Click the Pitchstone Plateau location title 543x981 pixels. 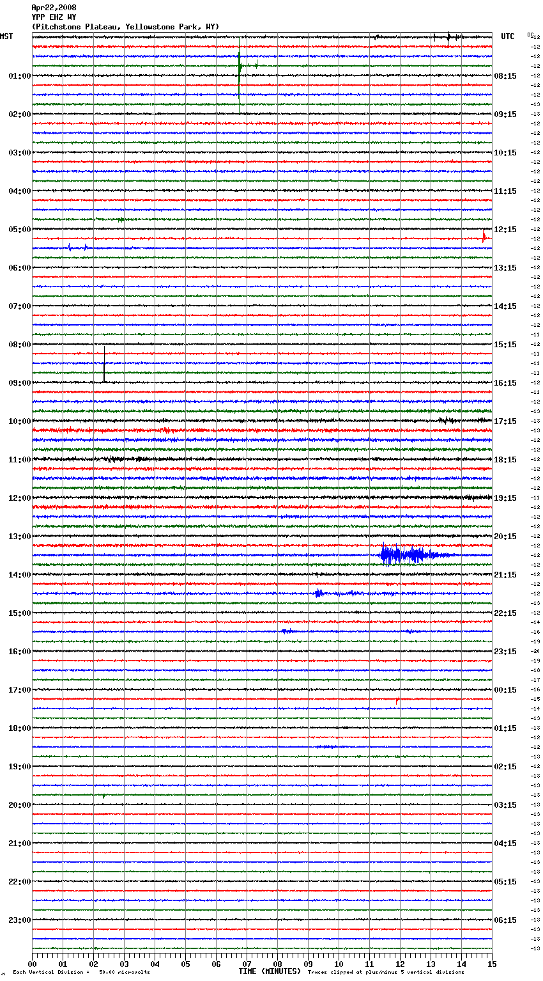tap(125, 27)
